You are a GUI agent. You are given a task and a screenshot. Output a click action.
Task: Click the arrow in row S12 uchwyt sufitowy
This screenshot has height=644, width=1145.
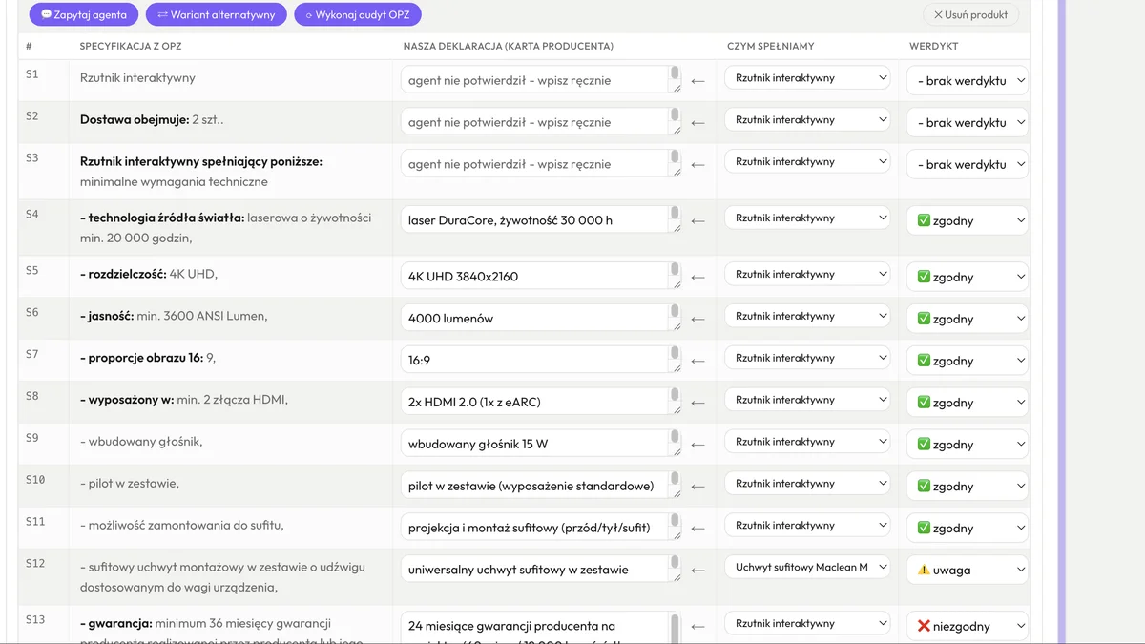pyautogui.click(x=697, y=571)
